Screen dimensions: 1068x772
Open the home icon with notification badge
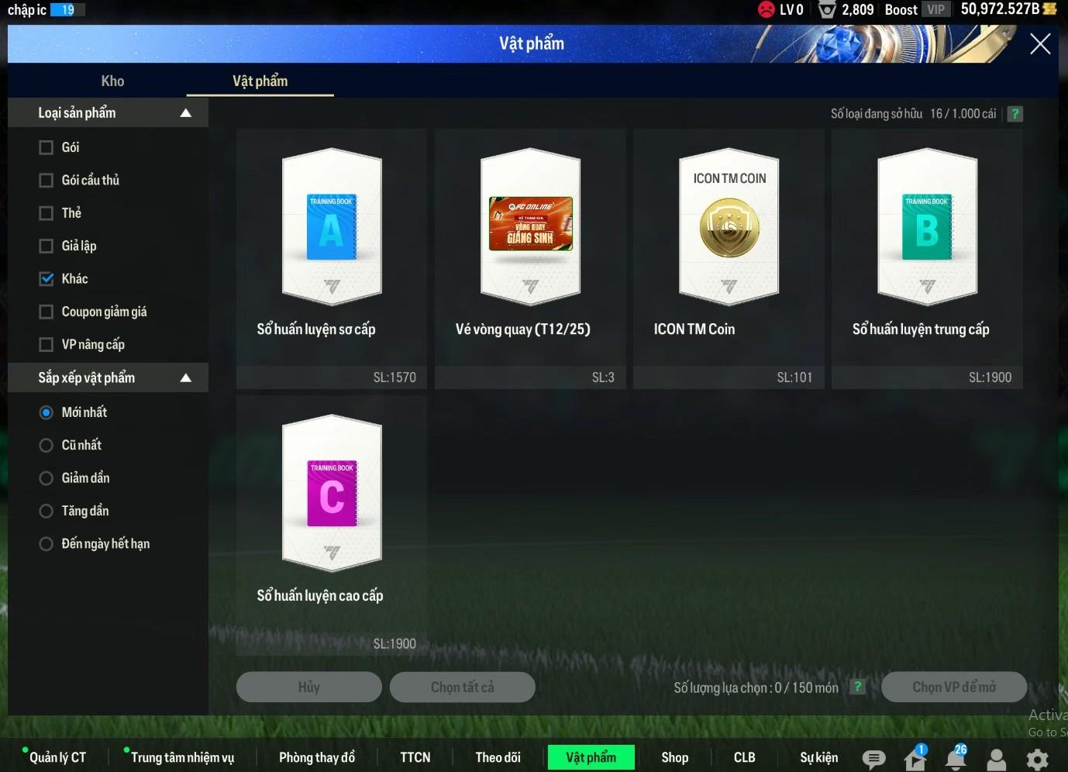(x=915, y=758)
